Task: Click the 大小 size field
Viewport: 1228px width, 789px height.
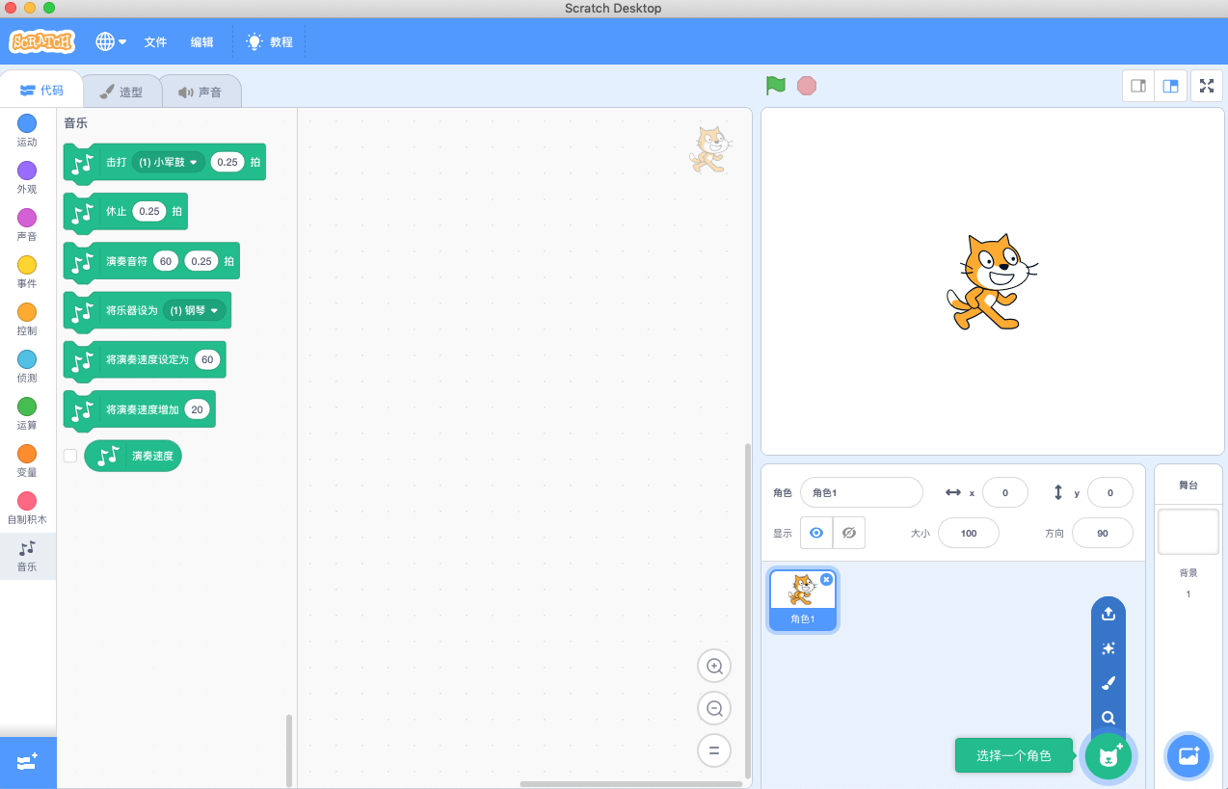Action: pyautogui.click(x=969, y=533)
